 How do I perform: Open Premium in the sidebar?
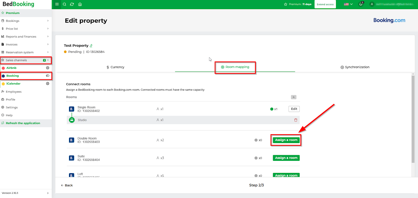(26, 13)
